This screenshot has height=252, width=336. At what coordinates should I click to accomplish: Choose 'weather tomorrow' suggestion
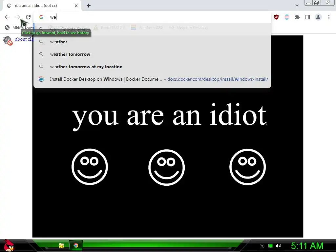pyautogui.click(x=152, y=54)
